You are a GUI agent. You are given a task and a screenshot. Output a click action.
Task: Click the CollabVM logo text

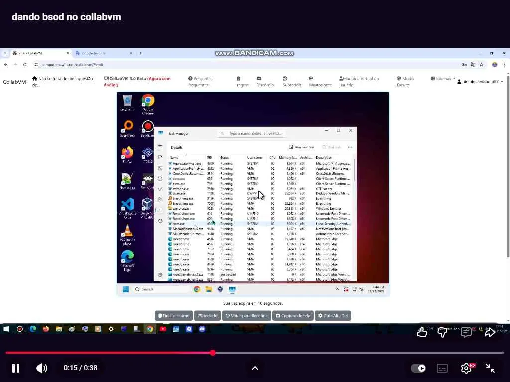click(x=14, y=82)
